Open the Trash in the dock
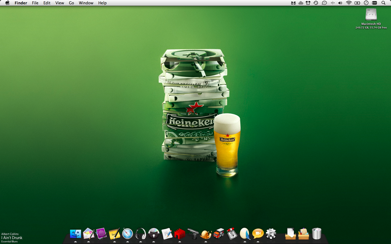Image resolution: width=391 pixels, height=244 pixels. tap(317, 234)
